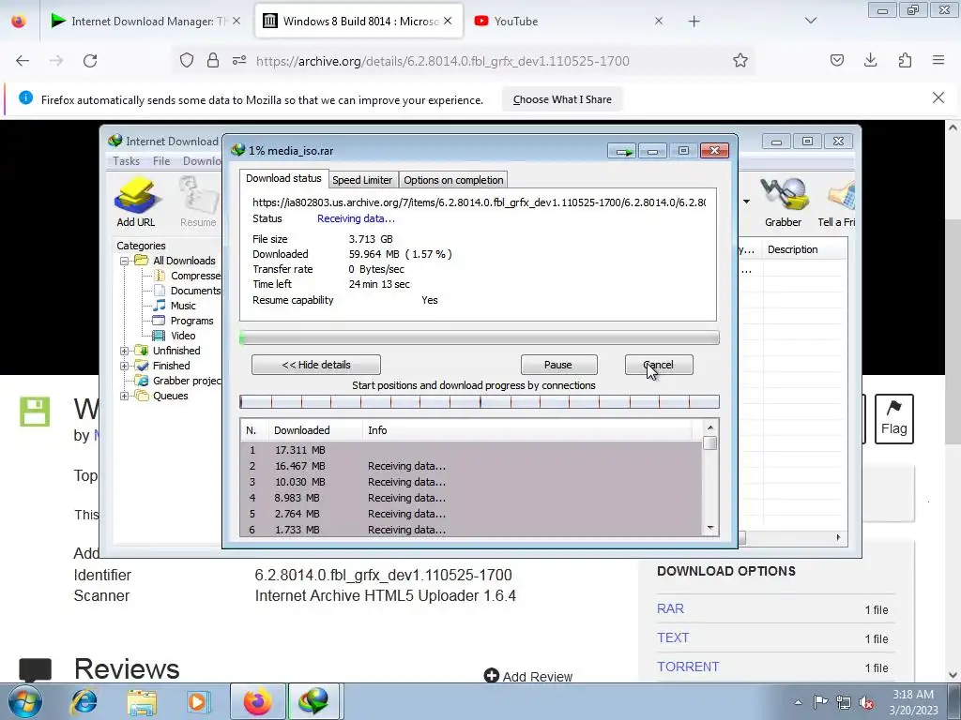Click the Firefox address bar URL
This screenshot has height=720, width=961.
pos(443,61)
